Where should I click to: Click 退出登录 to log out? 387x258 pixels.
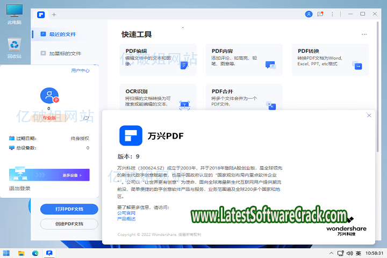20,188
